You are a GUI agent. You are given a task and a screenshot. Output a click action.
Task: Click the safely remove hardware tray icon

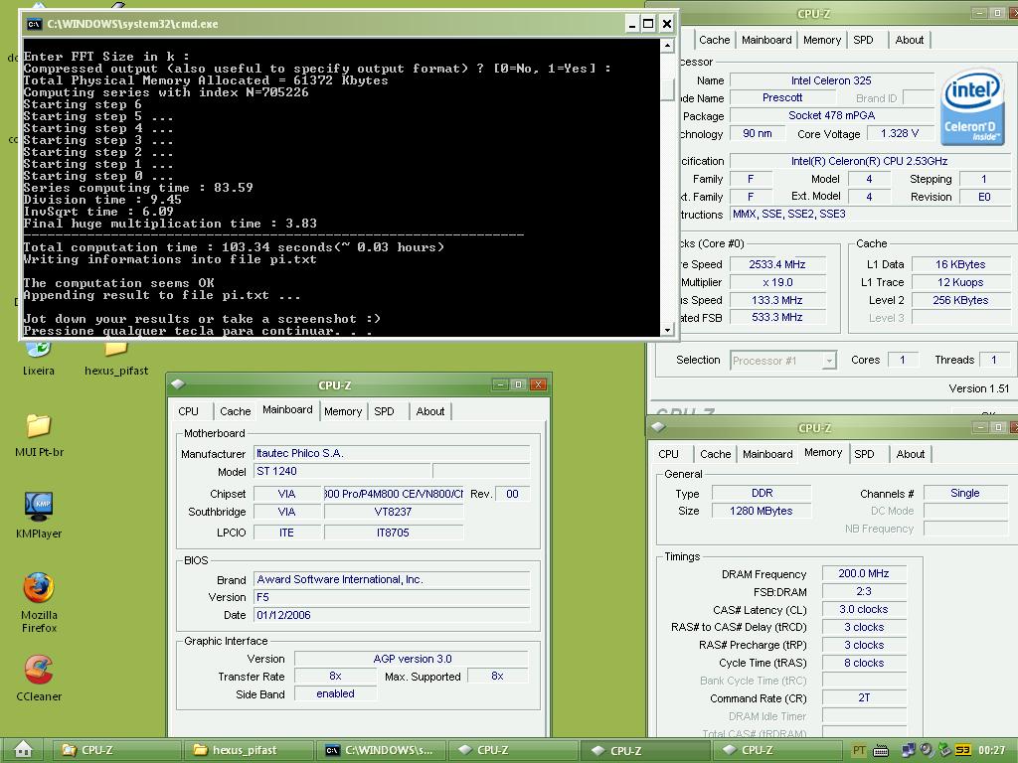click(x=944, y=750)
